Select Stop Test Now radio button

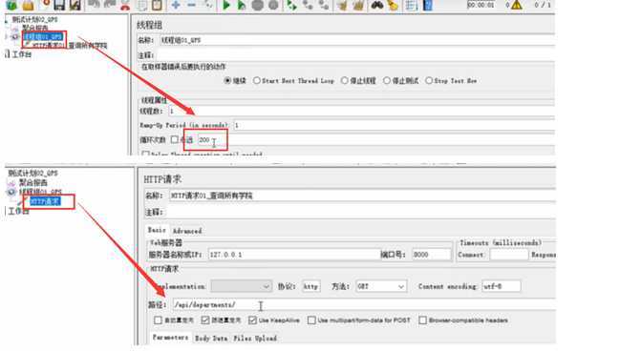(x=429, y=80)
